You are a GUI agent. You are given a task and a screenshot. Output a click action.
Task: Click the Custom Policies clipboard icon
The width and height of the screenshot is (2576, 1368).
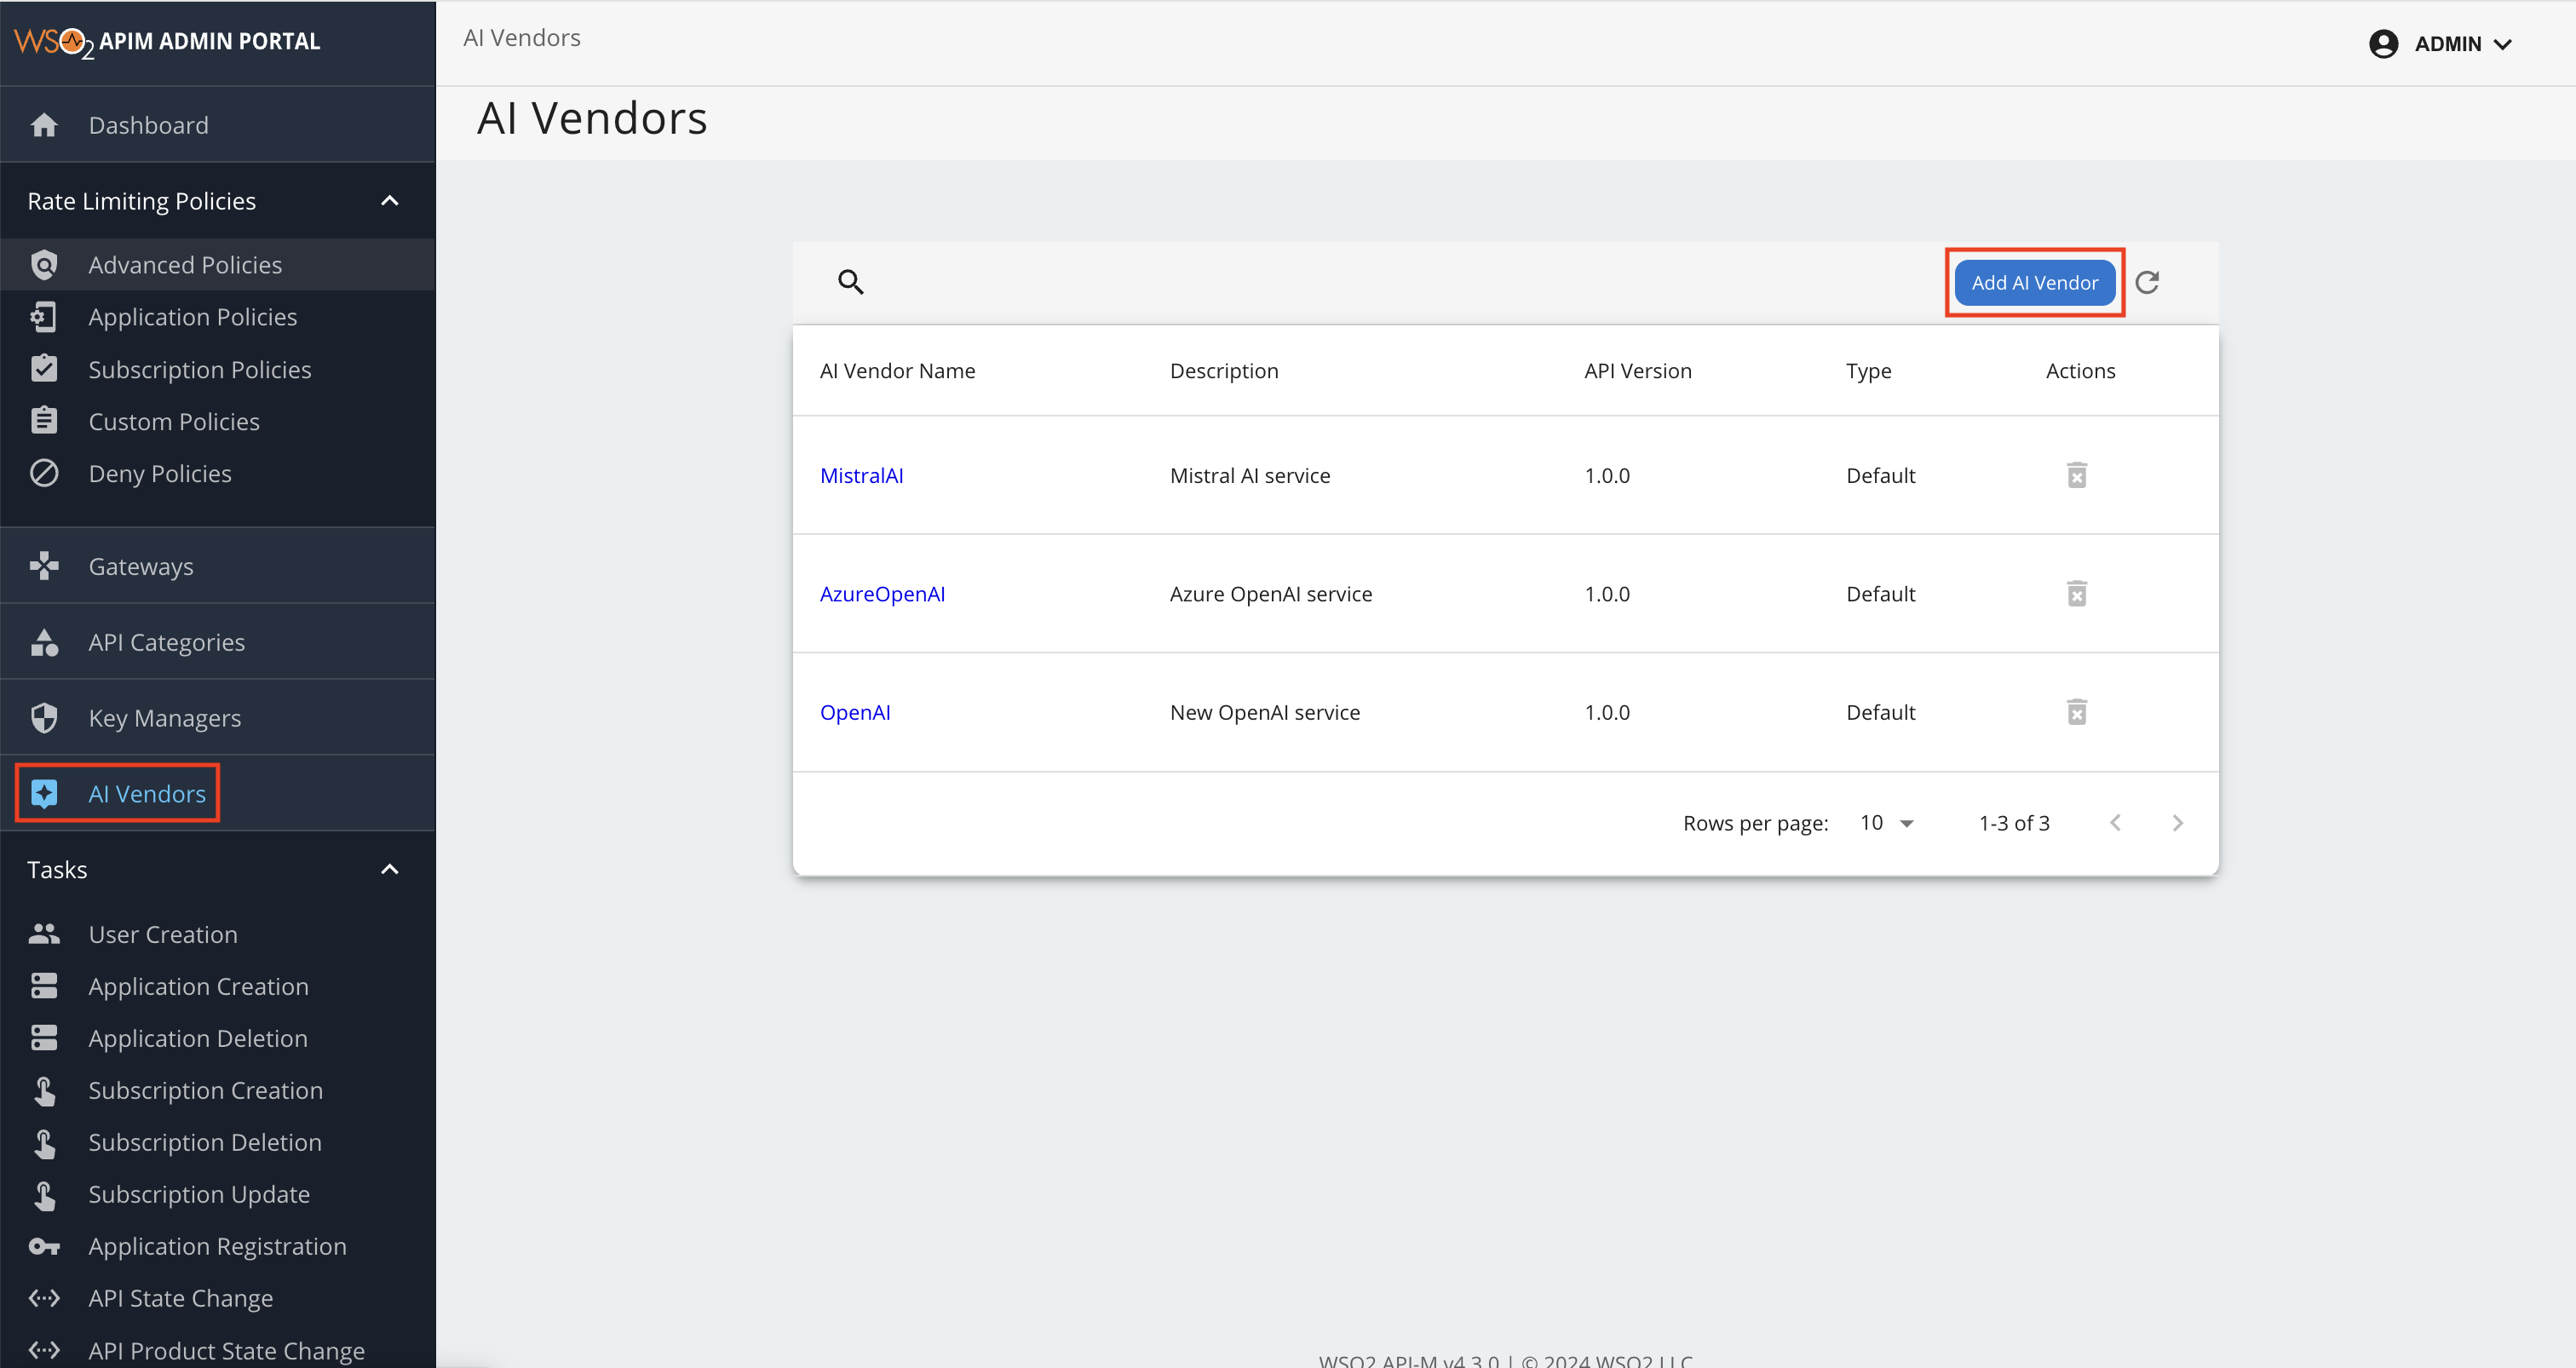(44, 421)
